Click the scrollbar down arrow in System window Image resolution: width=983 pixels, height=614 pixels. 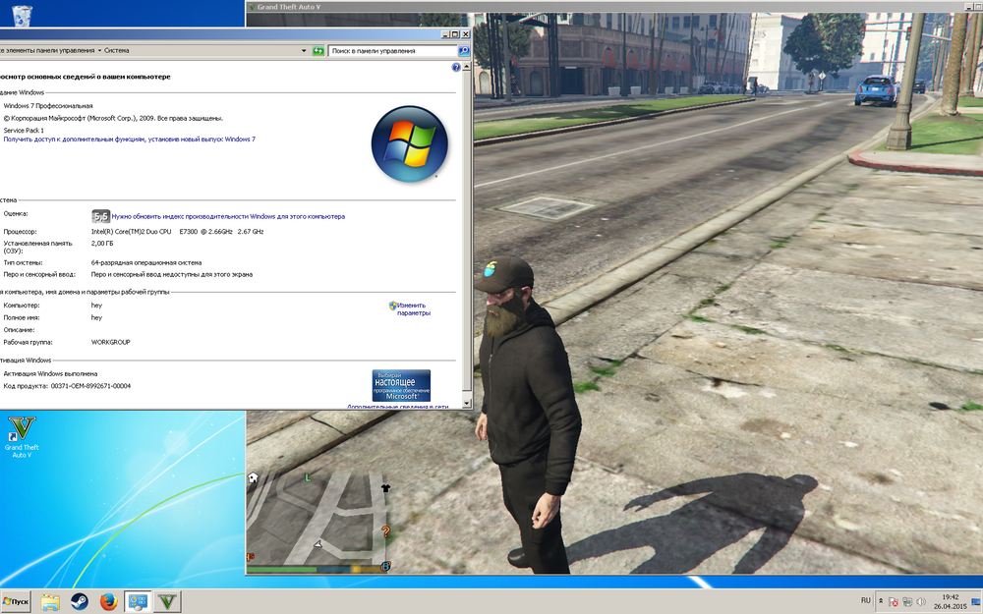tap(466, 403)
